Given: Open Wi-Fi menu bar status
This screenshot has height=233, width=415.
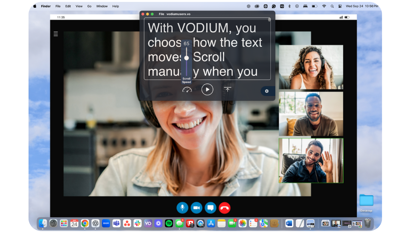Looking at the screenshot, I should pos(324,6).
